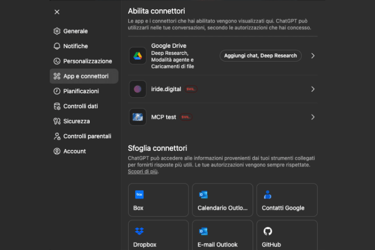Open the Box connector tile

[158, 200]
